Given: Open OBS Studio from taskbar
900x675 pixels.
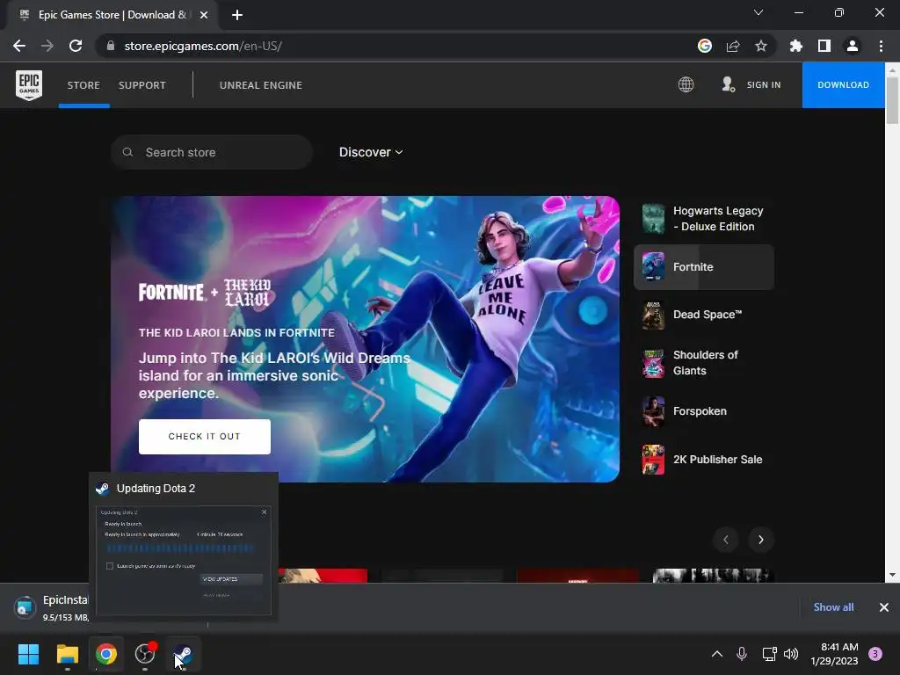Looking at the screenshot, I should (145, 654).
